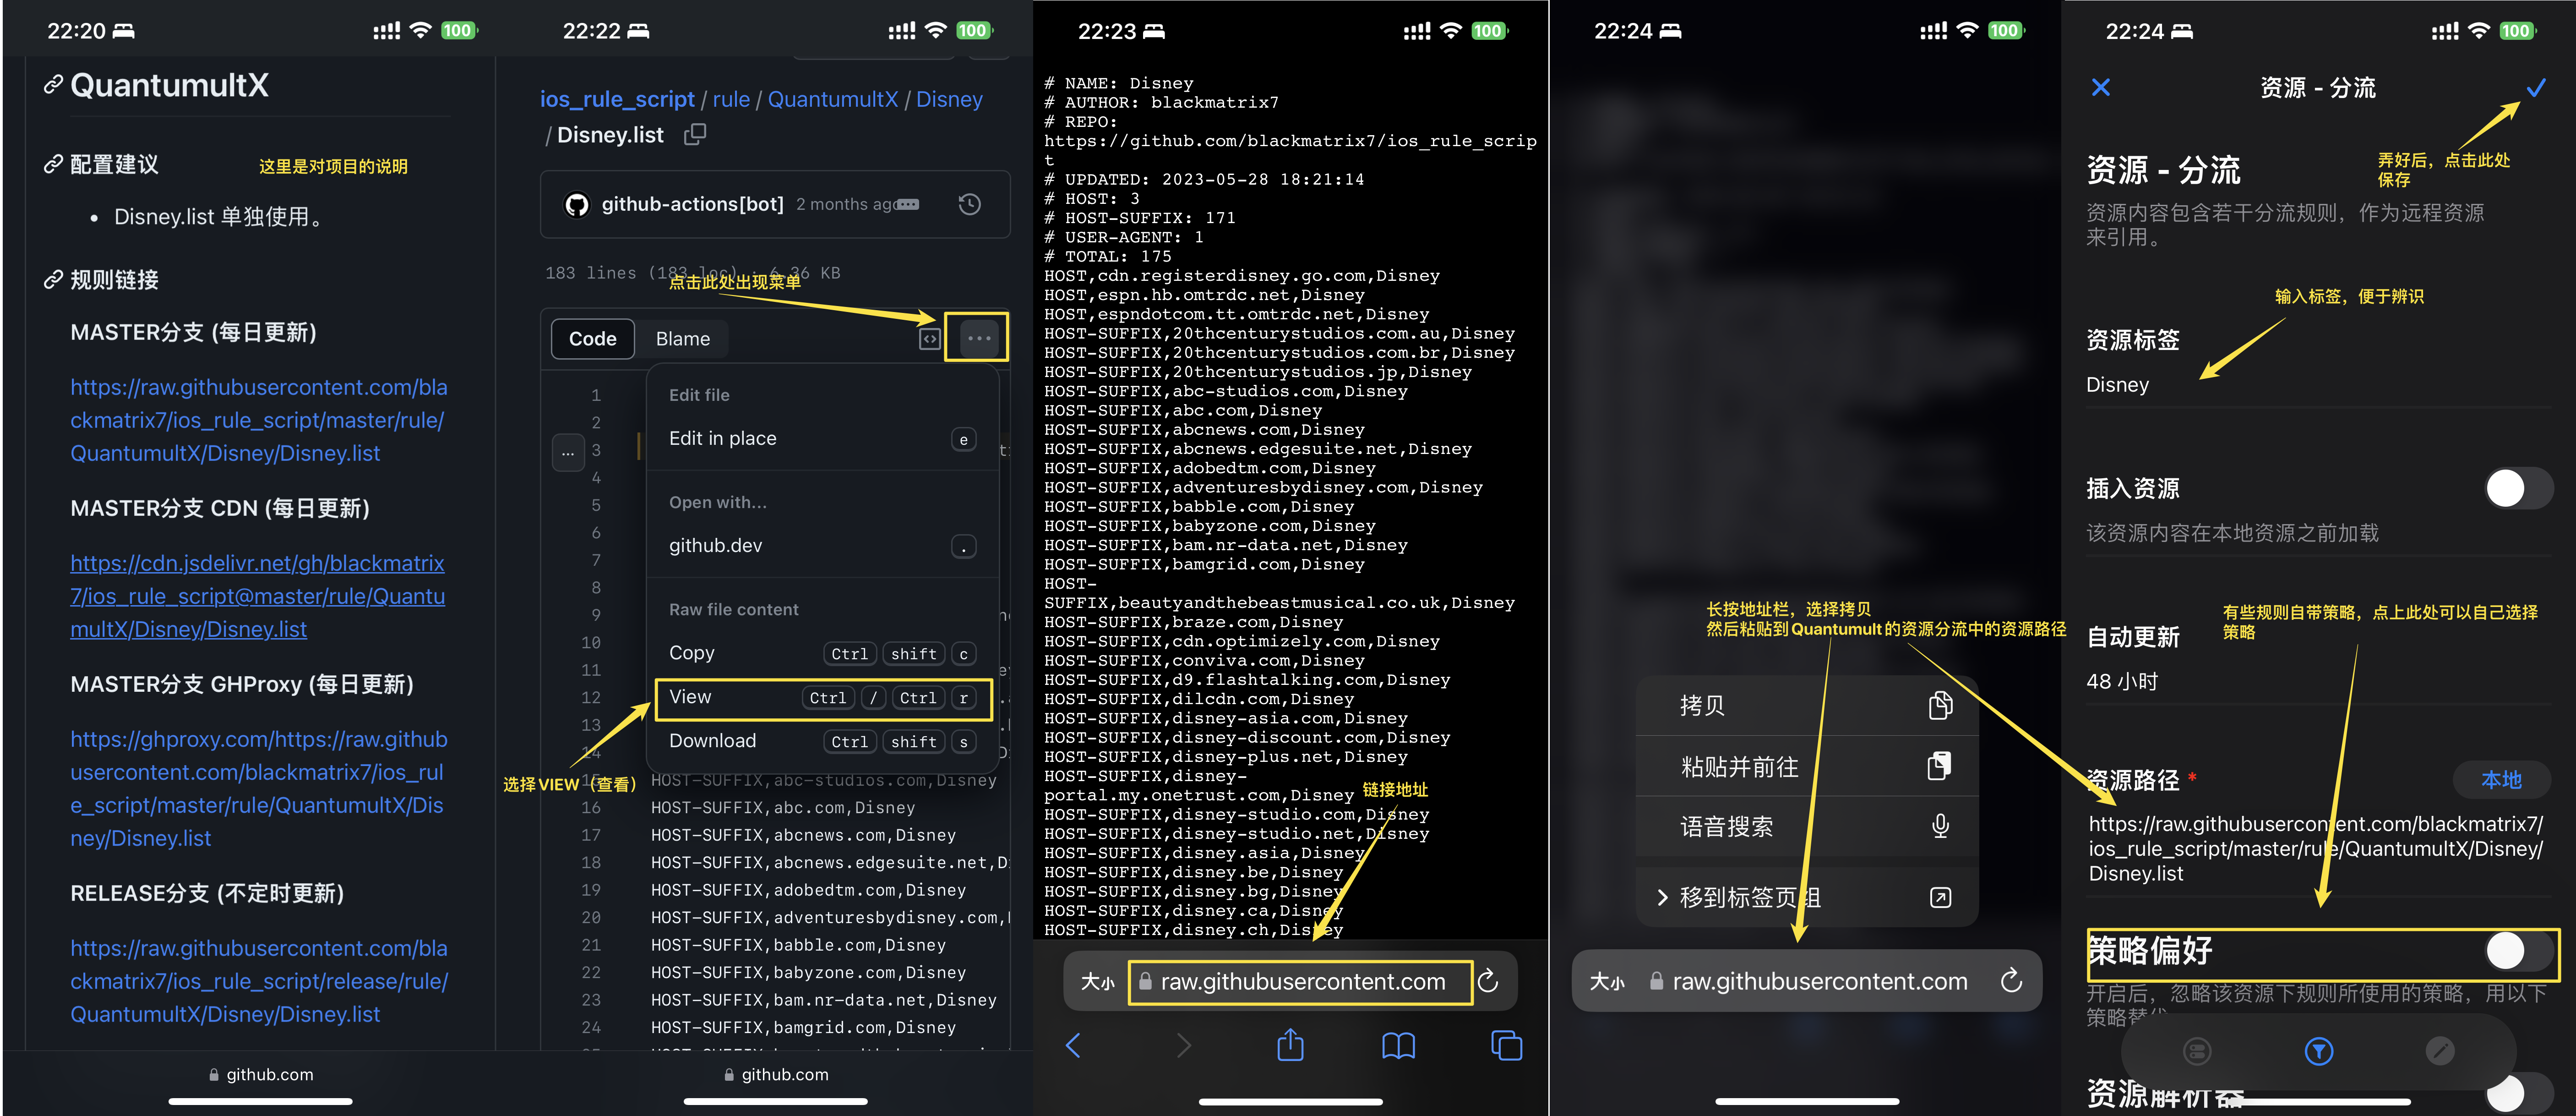Tap the microphone icon in 语音搜索 row
Screen dimensions: 2576x1116
(1940, 826)
